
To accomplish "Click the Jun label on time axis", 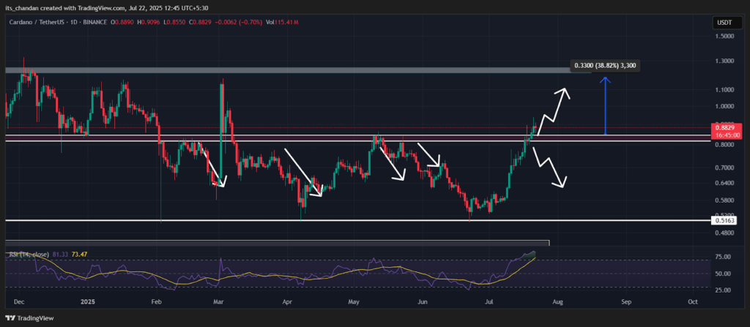I will [x=423, y=302].
